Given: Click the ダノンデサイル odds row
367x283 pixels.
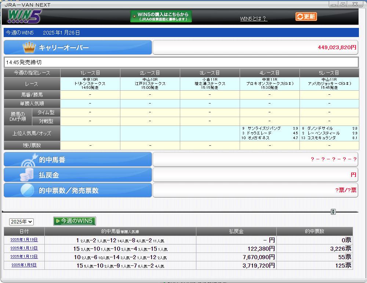Looking at the screenshot, I should [x=329, y=128].
